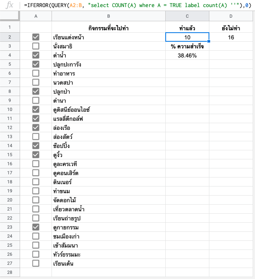Screen dimensions: 255x279
Task: Select row 28 header
Action: pyautogui.click(x=10, y=272)
